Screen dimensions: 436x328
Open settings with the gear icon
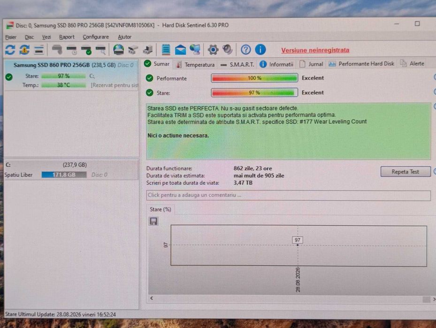(213, 50)
